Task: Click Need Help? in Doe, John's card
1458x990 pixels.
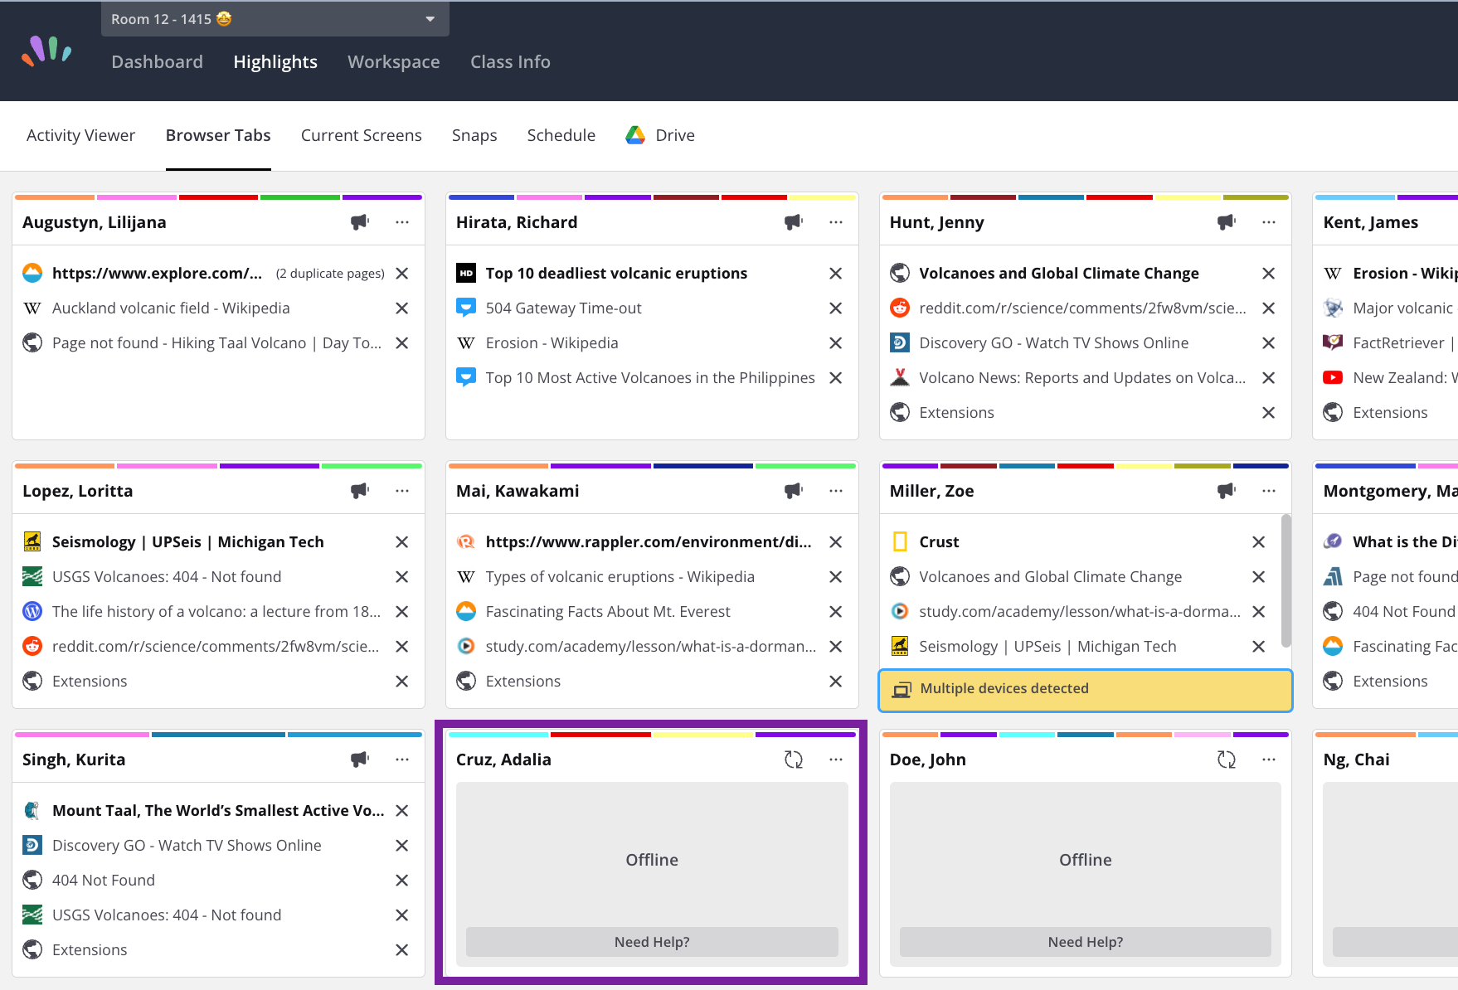Action: point(1086,942)
